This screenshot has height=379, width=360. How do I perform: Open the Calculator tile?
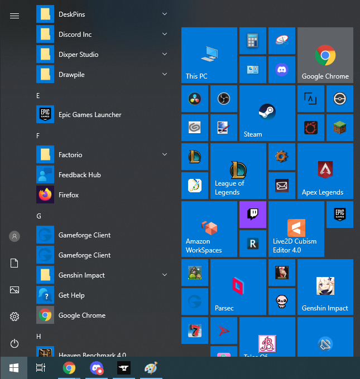pyautogui.click(x=253, y=41)
